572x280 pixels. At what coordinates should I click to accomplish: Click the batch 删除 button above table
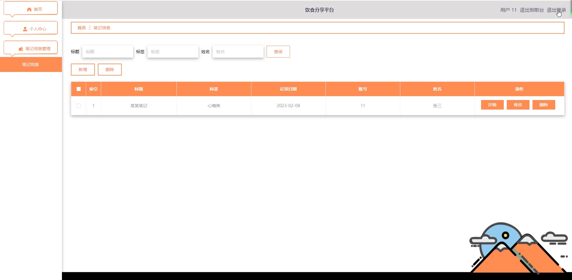pos(110,70)
